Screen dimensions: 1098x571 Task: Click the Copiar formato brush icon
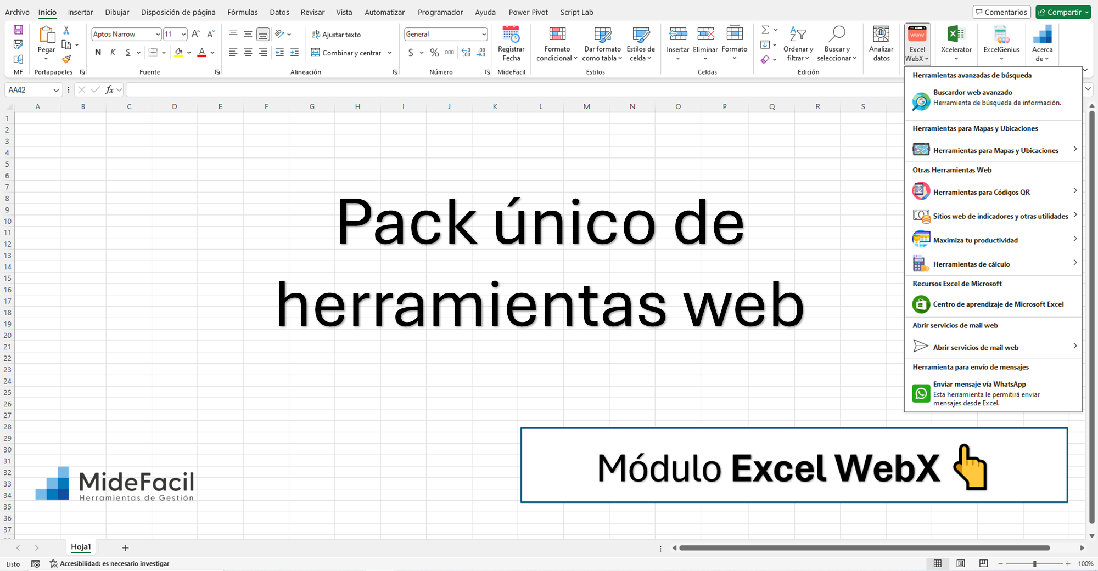(x=66, y=59)
